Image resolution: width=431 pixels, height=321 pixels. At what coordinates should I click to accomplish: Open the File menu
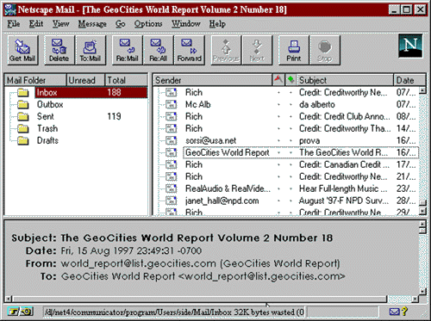[14, 24]
